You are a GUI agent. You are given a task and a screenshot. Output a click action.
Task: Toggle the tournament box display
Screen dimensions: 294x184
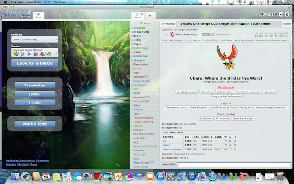[x=287, y=24]
